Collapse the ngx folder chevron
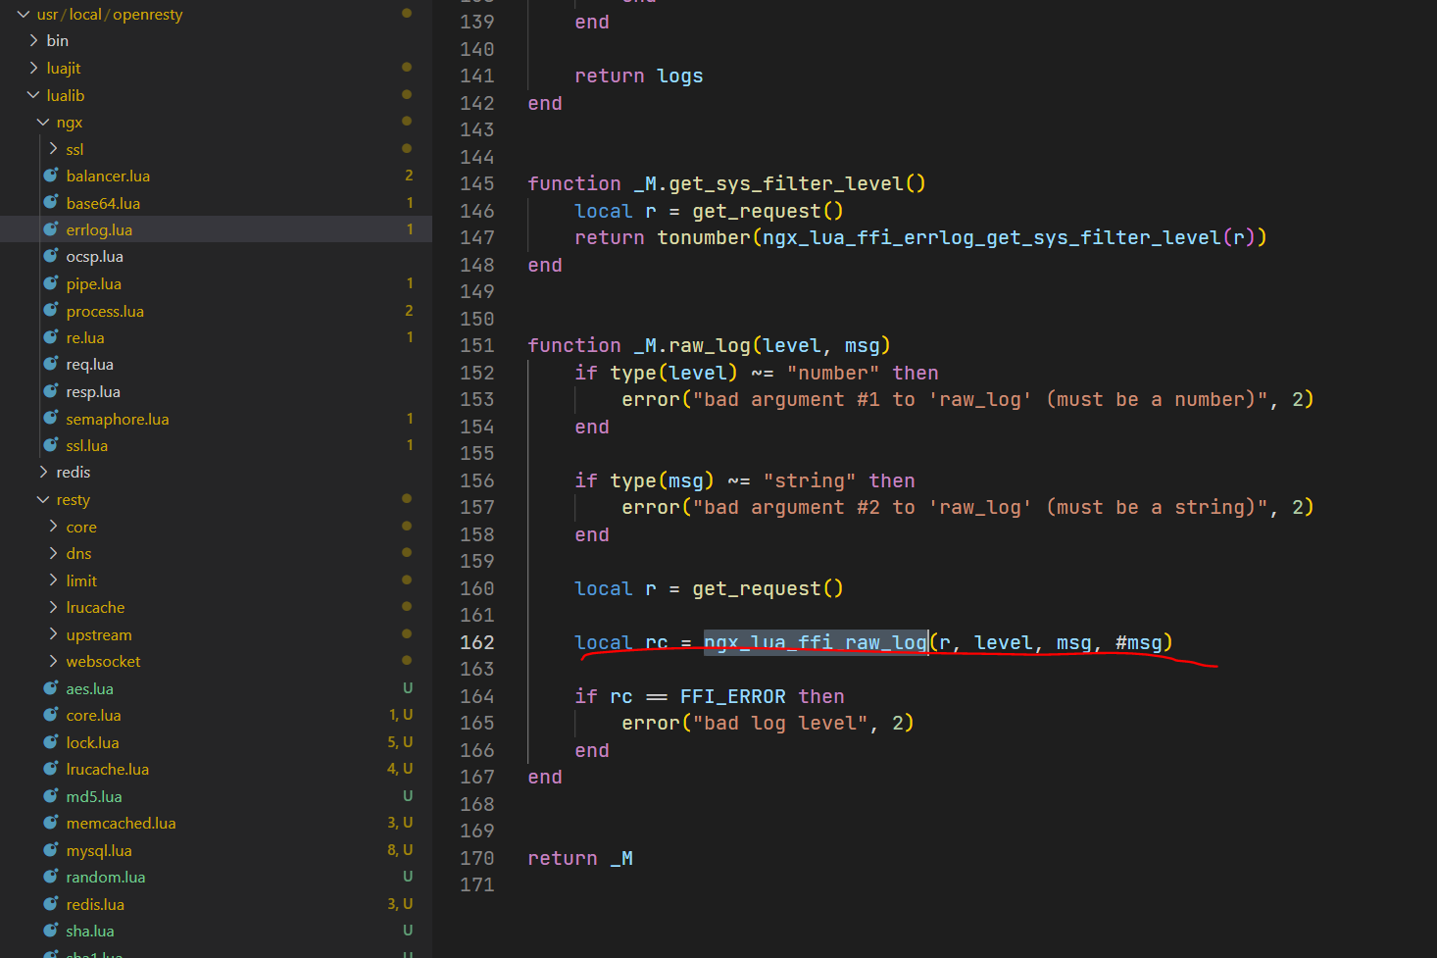 (x=43, y=122)
